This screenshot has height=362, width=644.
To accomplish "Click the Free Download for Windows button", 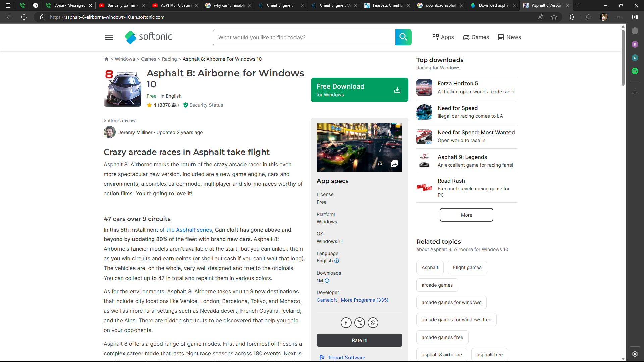I will point(359,90).
